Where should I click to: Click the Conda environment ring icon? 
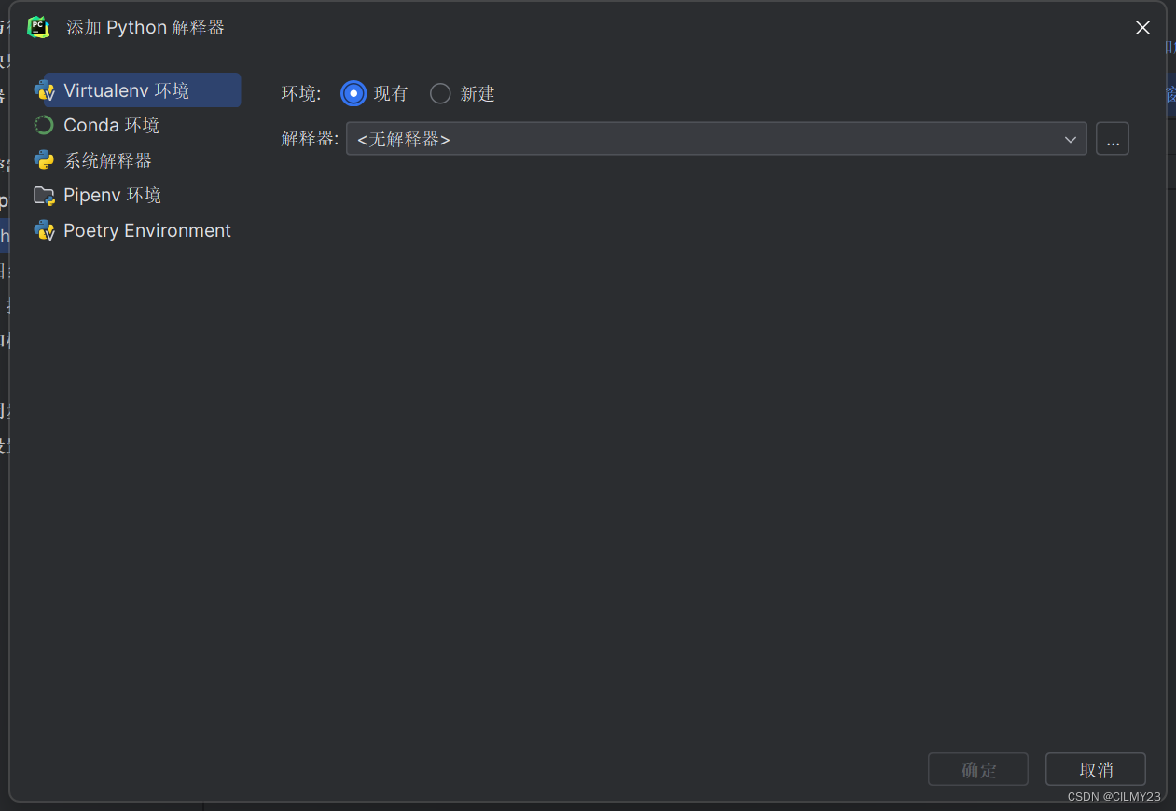44,125
